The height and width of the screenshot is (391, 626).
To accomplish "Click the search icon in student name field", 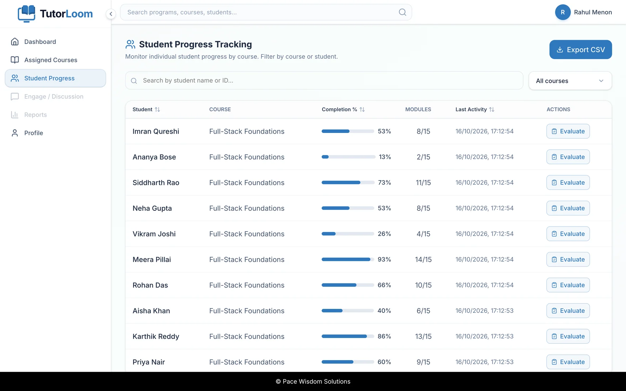I will 134,81.
